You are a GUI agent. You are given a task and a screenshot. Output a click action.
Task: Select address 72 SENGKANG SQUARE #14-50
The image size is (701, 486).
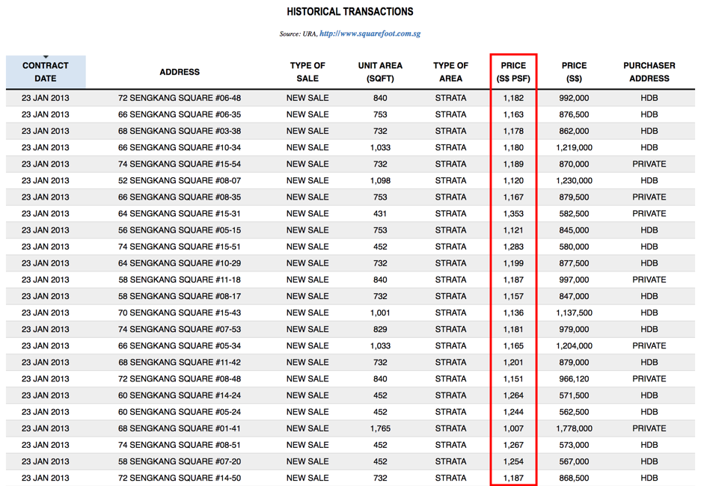[x=180, y=478]
